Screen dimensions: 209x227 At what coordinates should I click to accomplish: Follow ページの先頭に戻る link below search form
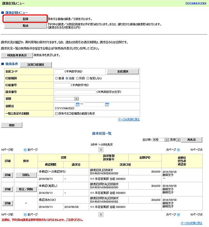coord(129,120)
